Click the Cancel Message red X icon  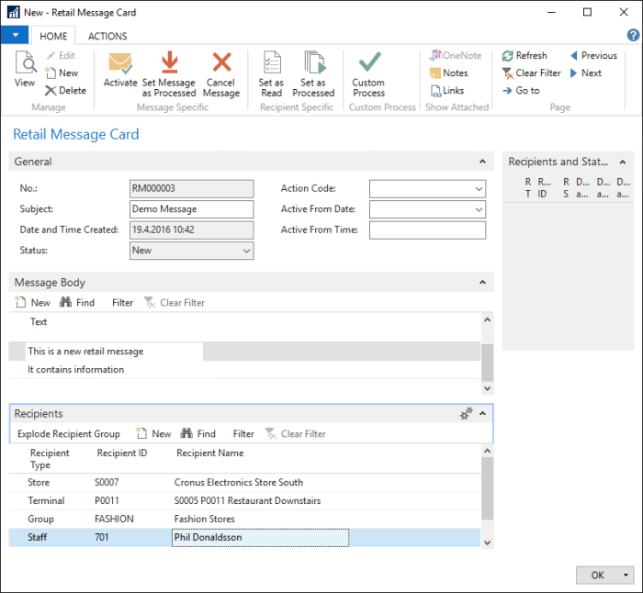pos(221,62)
